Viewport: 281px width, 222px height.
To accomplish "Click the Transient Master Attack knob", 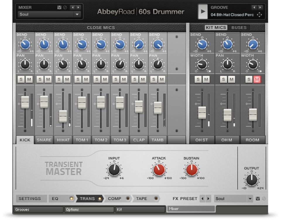I will pos(159,169).
